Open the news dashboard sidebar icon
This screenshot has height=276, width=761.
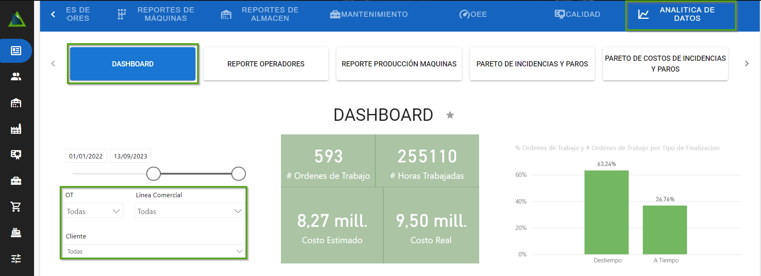(x=16, y=51)
